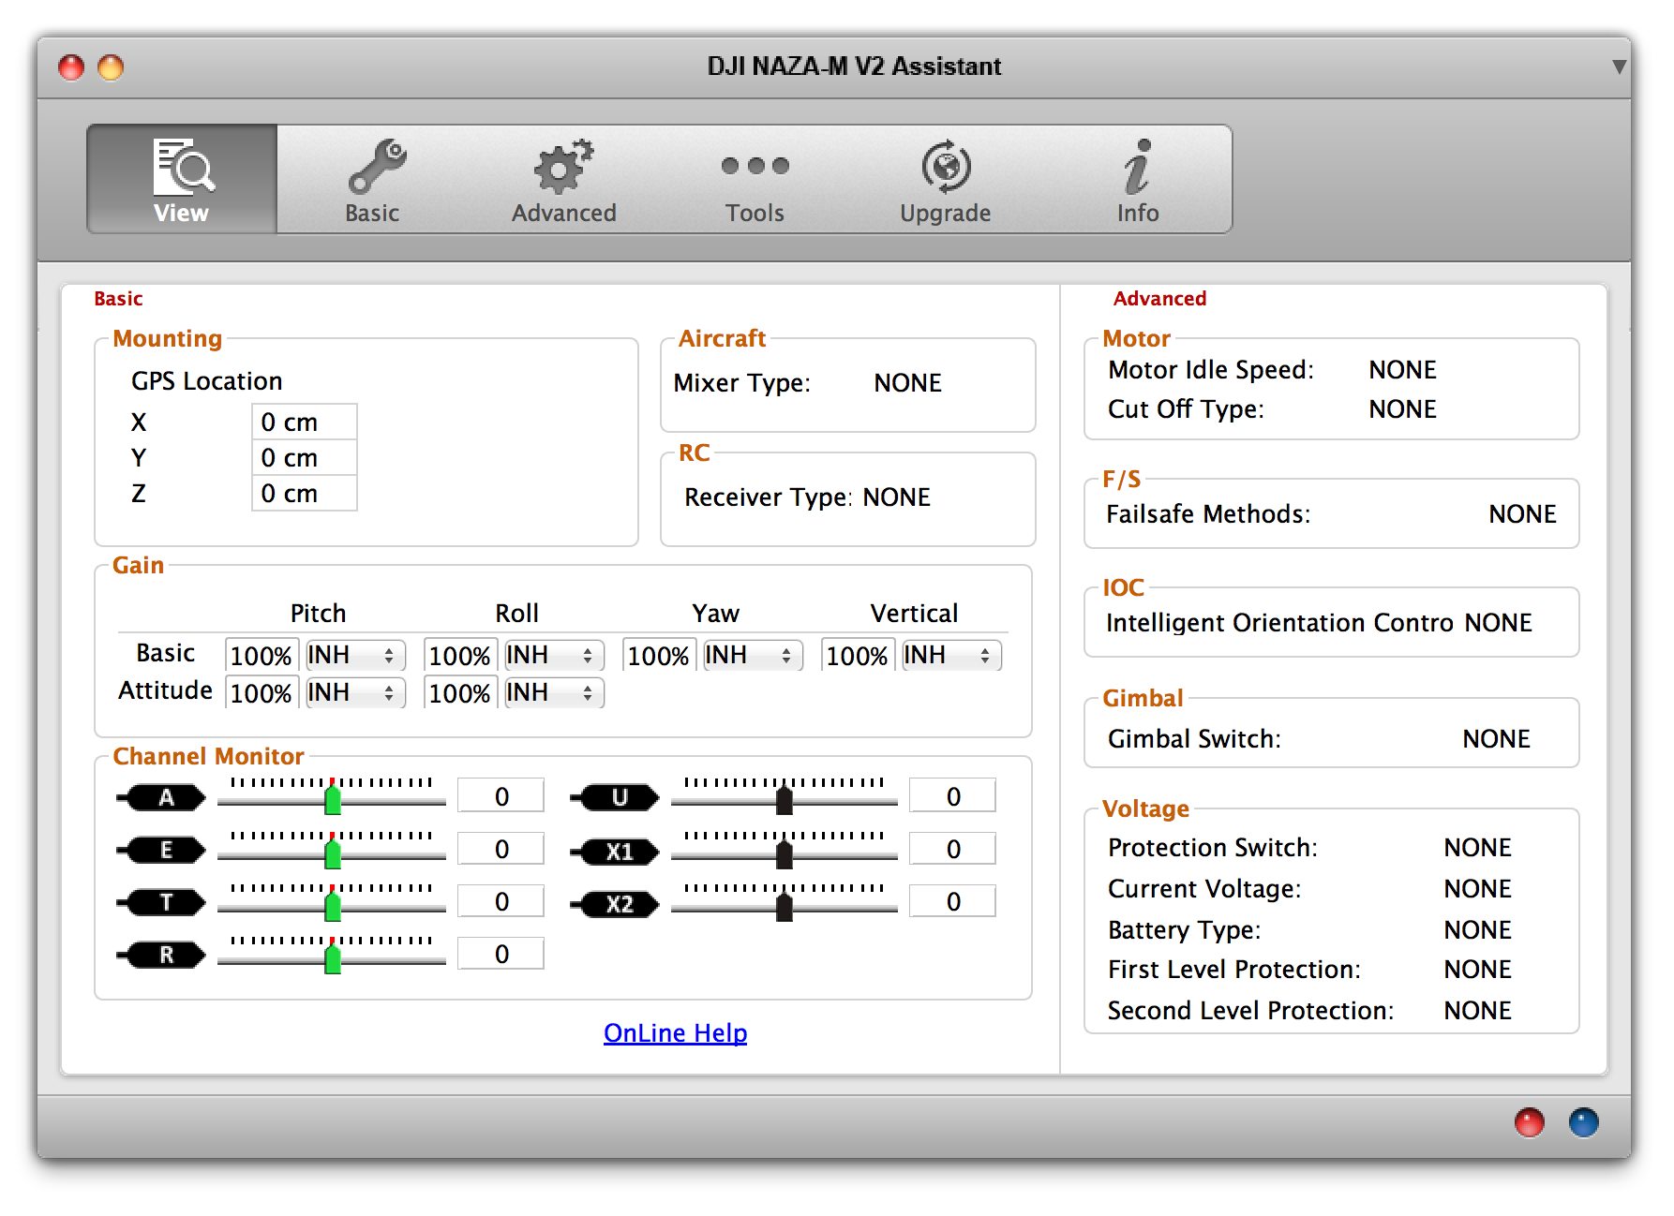This screenshot has width=1674, height=1216.
Task: Click the E channel slider handle
Action: pyautogui.click(x=332, y=852)
